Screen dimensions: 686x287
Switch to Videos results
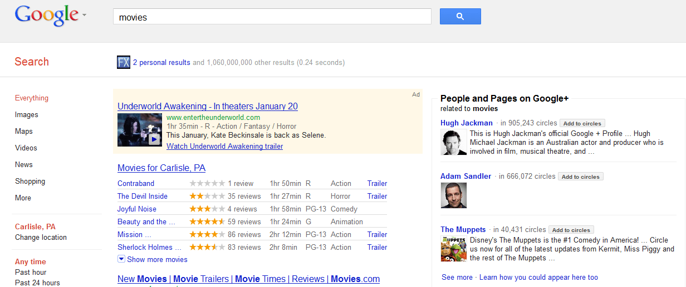26,148
